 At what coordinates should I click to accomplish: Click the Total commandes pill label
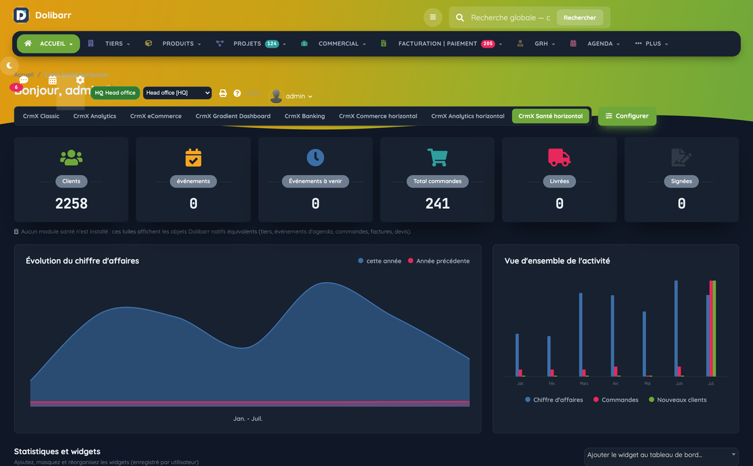[437, 181]
